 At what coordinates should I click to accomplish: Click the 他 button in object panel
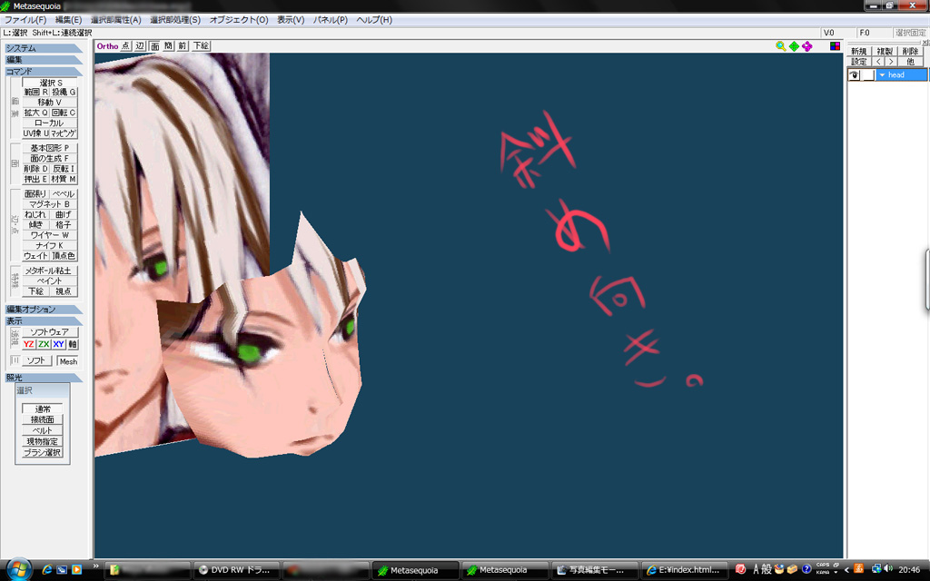click(910, 62)
